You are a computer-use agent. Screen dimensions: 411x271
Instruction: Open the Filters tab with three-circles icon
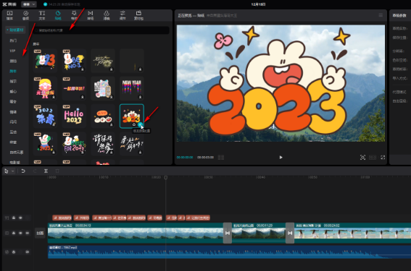(107, 15)
